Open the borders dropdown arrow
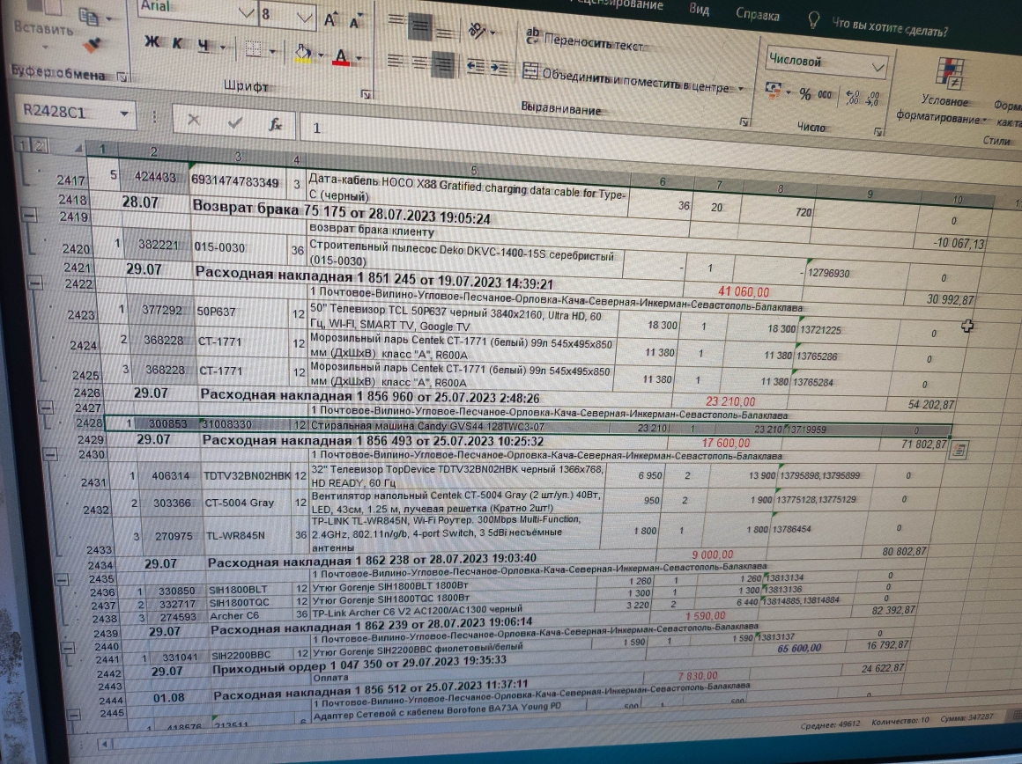This screenshot has width=1022, height=764. coord(271,51)
